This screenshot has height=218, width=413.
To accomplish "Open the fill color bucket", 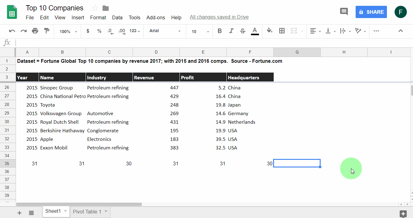I will click(270, 31).
